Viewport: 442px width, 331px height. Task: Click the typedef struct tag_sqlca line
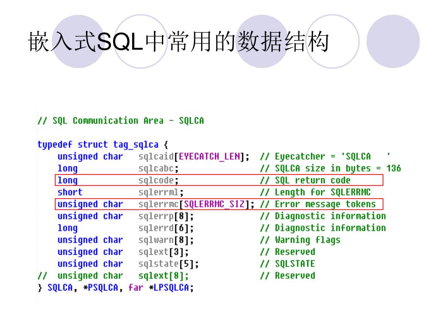point(103,145)
